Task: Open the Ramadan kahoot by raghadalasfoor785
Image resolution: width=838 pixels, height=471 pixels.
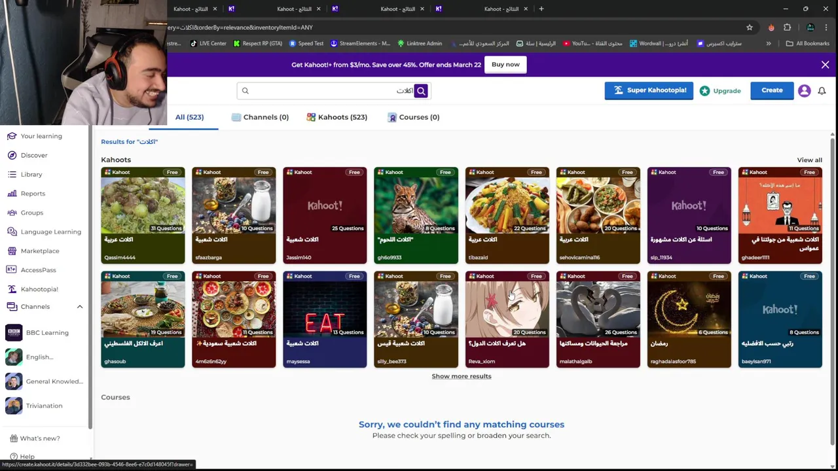Action: coord(689,319)
